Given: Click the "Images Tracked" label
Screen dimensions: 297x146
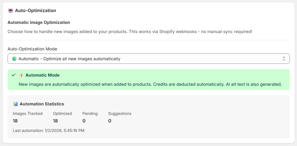Looking at the screenshot, I should coord(28,114).
